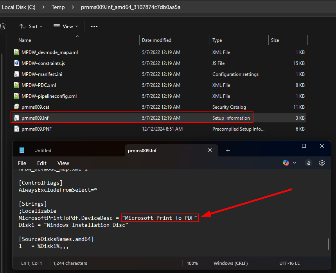Screen dimensions: 336x273
Task: Click 12/12/2024 8:51 AM date cell
Action: tap(162, 129)
